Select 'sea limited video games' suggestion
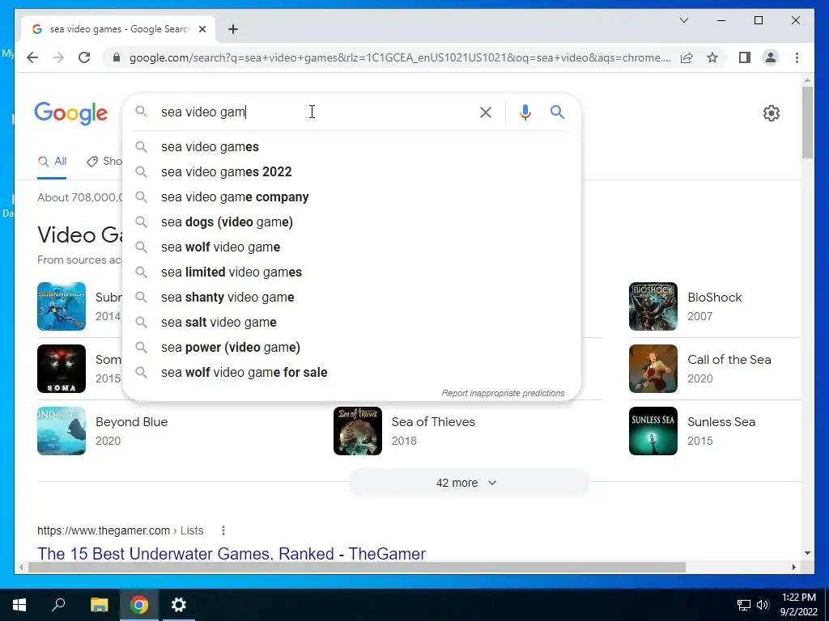This screenshot has height=621, width=829. coord(351,272)
